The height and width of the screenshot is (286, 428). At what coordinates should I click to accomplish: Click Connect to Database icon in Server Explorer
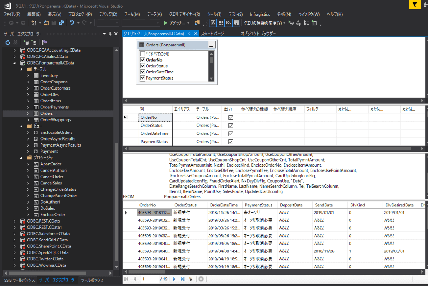tap(26, 42)
